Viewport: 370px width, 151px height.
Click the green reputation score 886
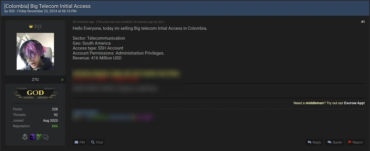(x=54, y=126)
